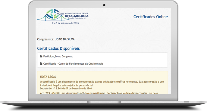This screenshot has width=207, height=111.
Task: Click the Certificados Online heading
Action: 150,17
